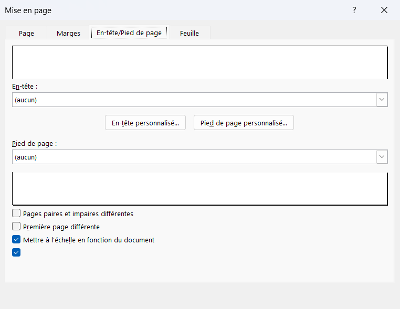The image size is (400, 309).
Task: Open Pied de page personnalisé dialog
Action: coord(244,123)
